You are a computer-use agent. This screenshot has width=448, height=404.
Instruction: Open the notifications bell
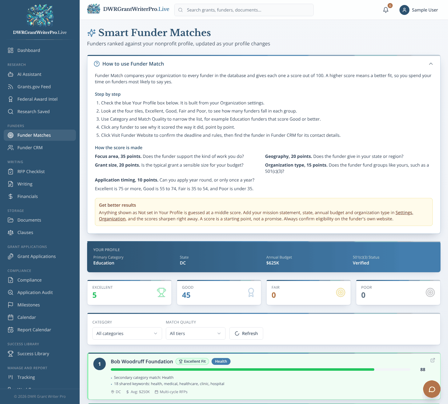point(386,10)
